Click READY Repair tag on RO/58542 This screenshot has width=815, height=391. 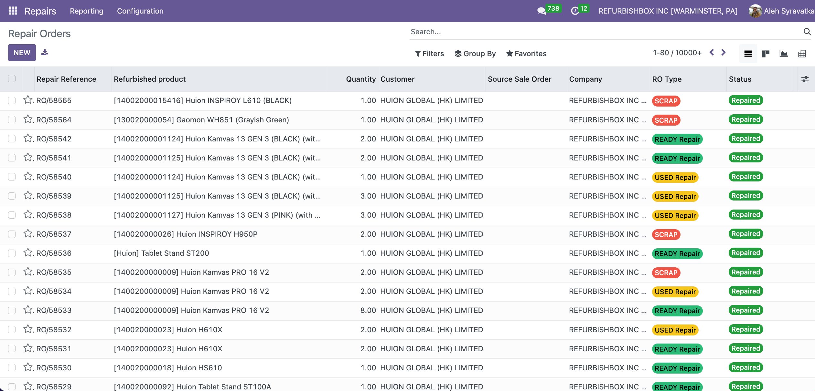677,139
